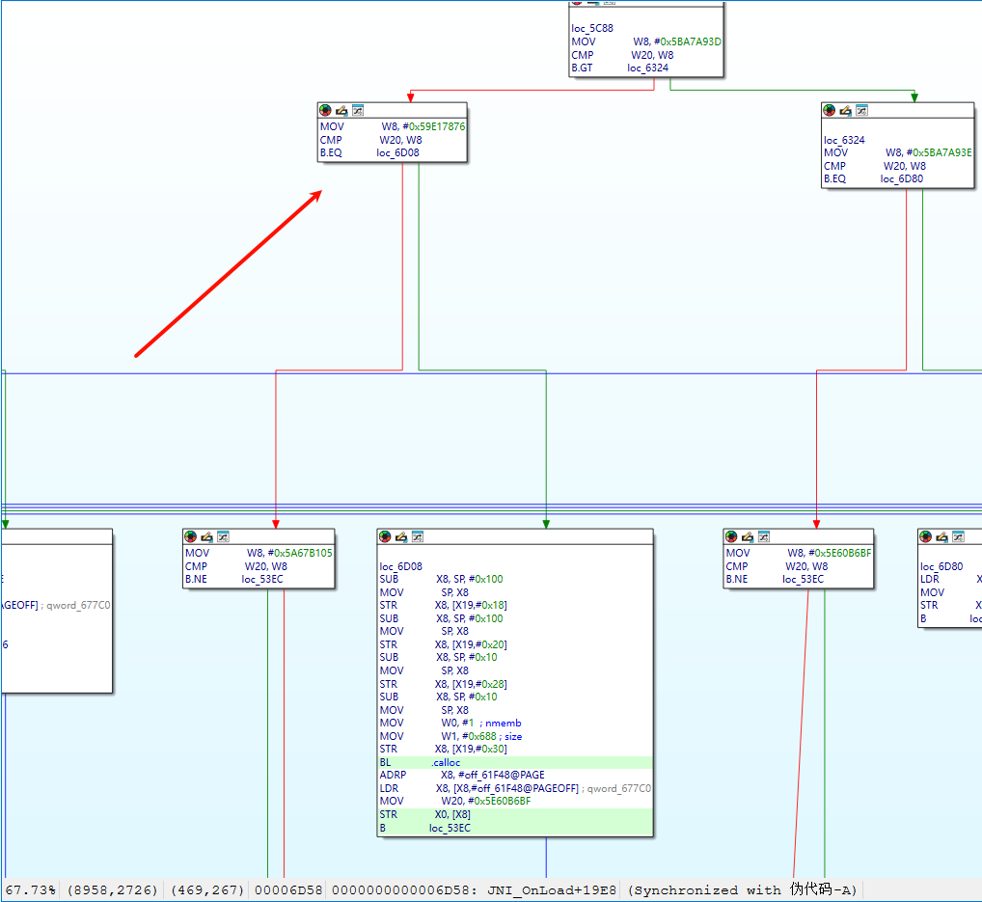Set node color for loc_6D80 block
Screen dimensions: 982x902
pyautogui.click(x=926, y=536)
